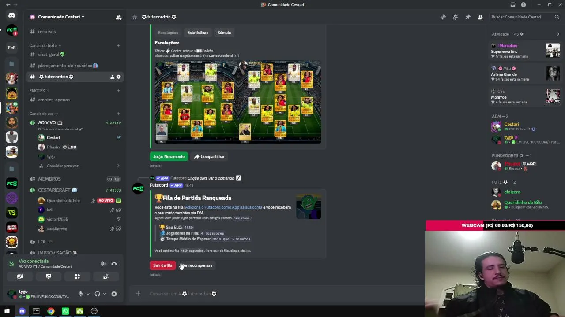Screen dimensions: 565x317
Task: Switch to Escalações tab
Action: click(x=168, y=33)
